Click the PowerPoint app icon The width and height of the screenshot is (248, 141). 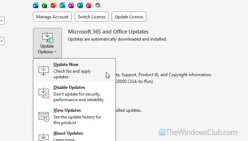[x=53, y=5]
